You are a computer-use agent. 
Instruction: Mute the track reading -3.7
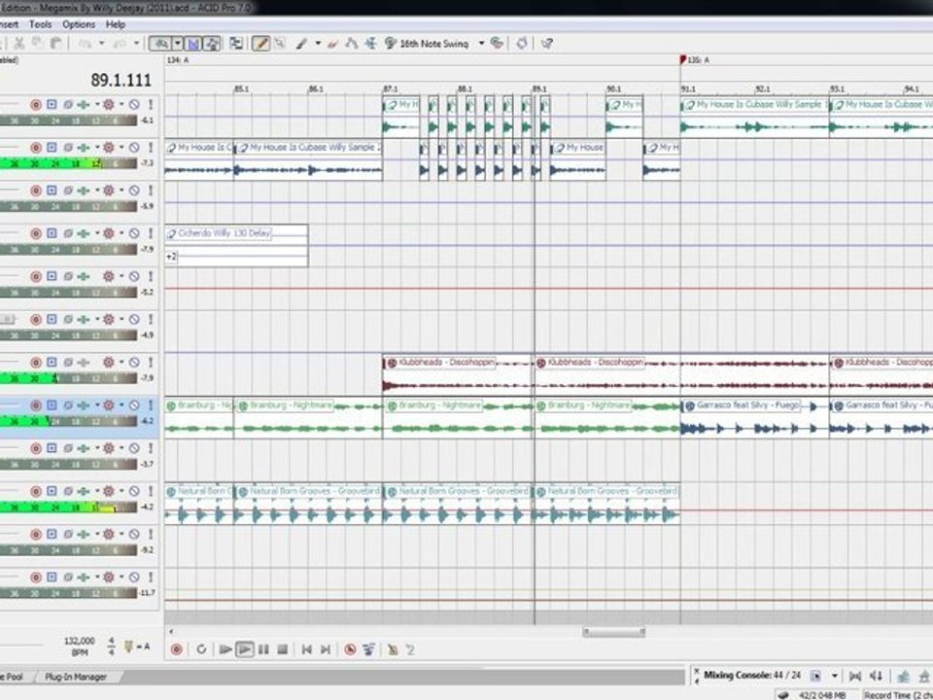click(134, 448)
